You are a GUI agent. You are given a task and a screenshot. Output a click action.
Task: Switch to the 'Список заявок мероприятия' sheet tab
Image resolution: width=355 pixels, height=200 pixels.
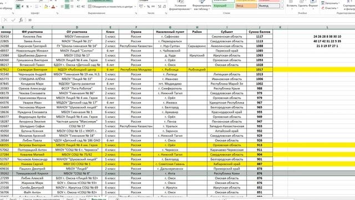42,199
